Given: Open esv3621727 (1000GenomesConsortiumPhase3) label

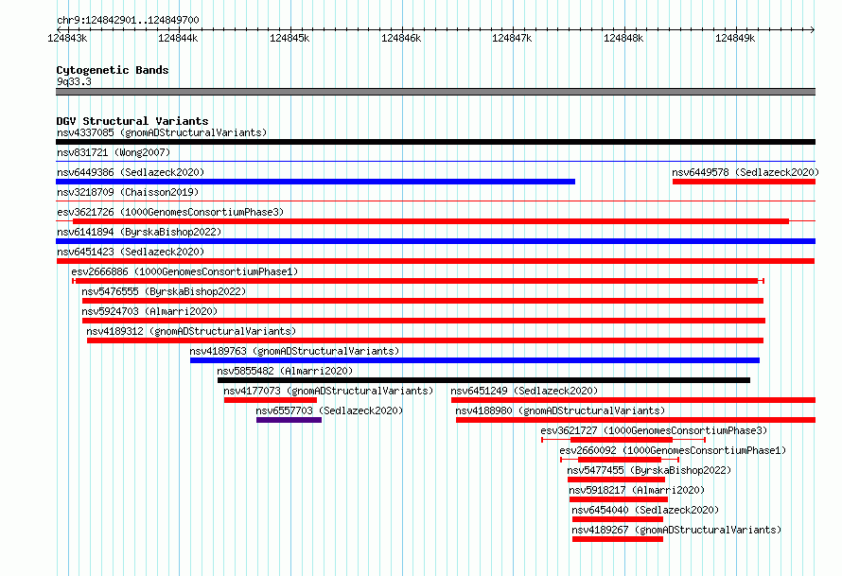Looking at the screenshot, I should click(654, 430).
